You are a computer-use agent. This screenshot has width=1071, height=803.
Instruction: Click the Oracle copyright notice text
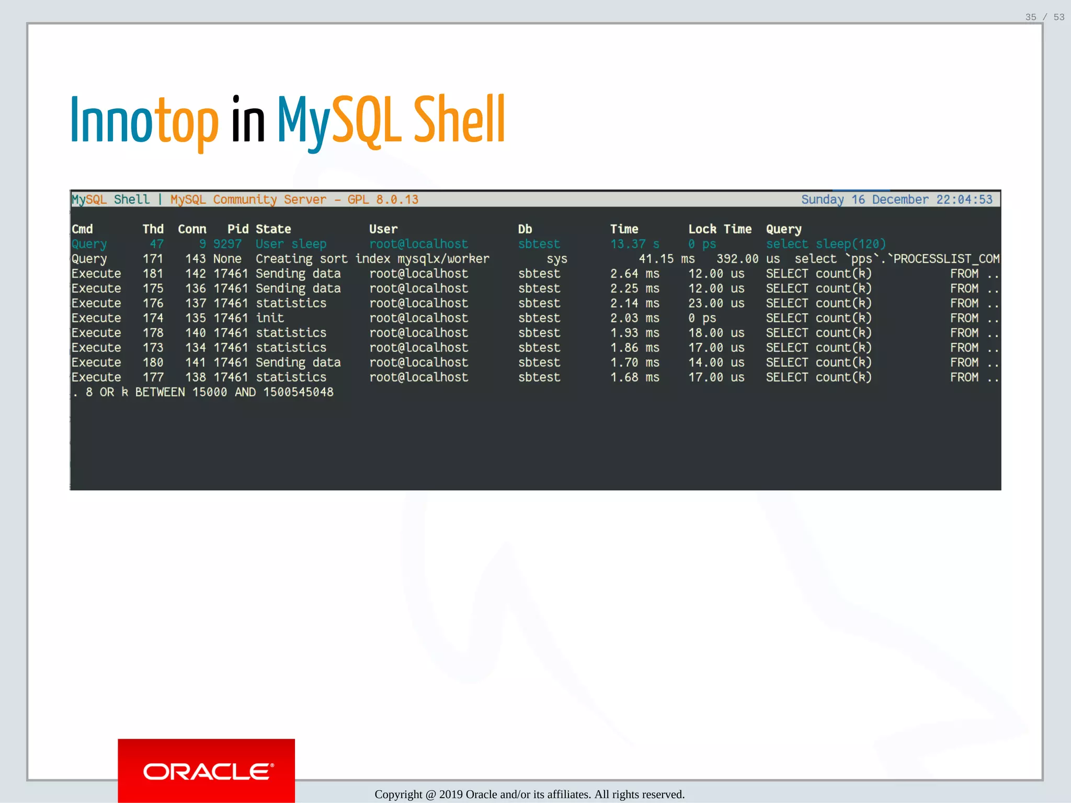[530, 794]
